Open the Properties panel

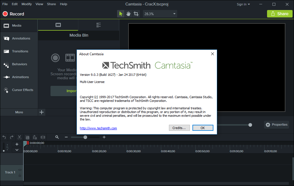(x=277, y=125)
